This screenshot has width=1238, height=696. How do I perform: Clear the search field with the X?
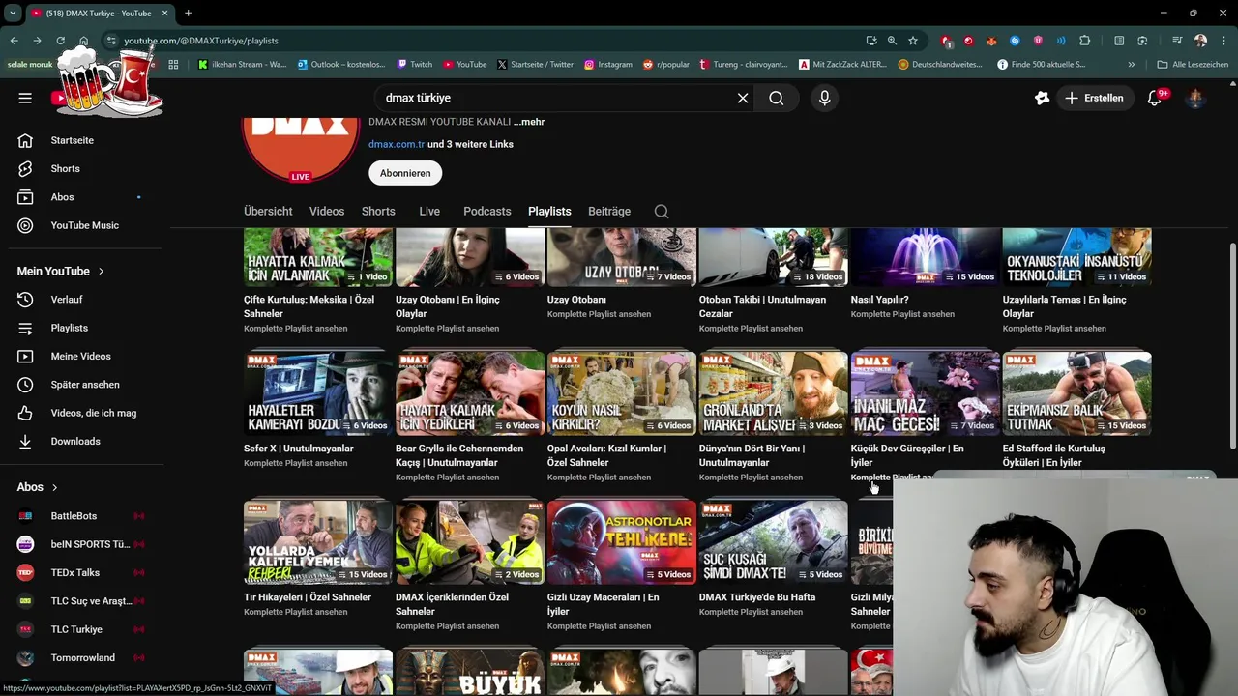coord(743,98)
